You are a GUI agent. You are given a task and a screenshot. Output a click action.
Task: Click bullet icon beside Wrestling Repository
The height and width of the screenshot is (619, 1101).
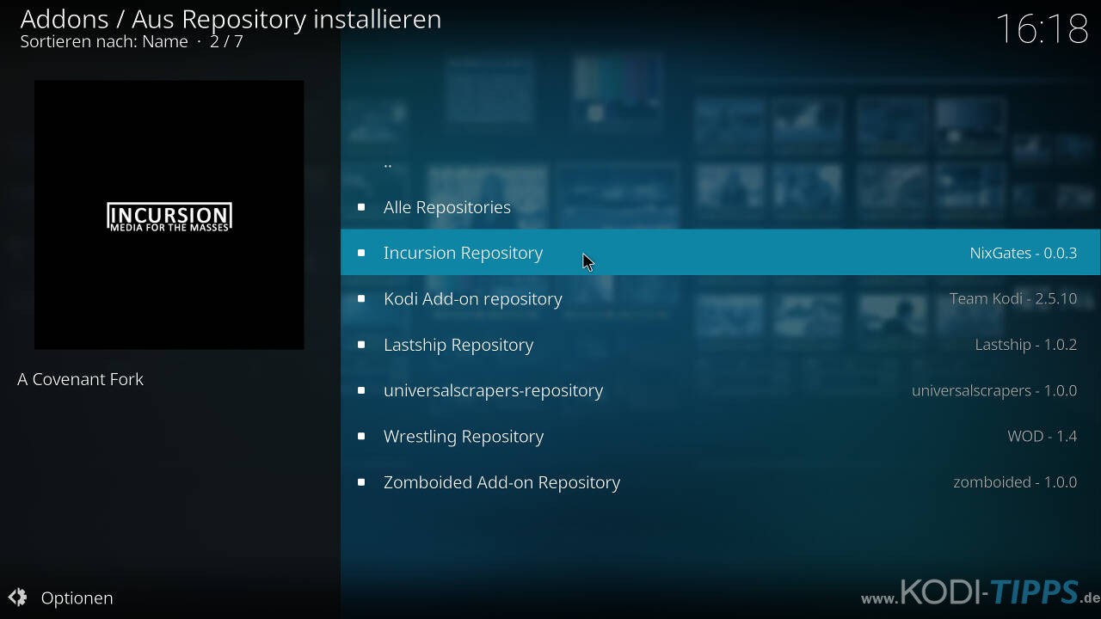pos(361,436)
